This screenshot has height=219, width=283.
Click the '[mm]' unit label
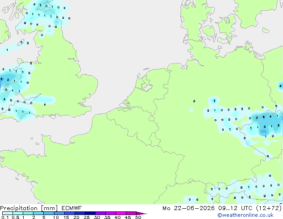(x=50, y=208)
